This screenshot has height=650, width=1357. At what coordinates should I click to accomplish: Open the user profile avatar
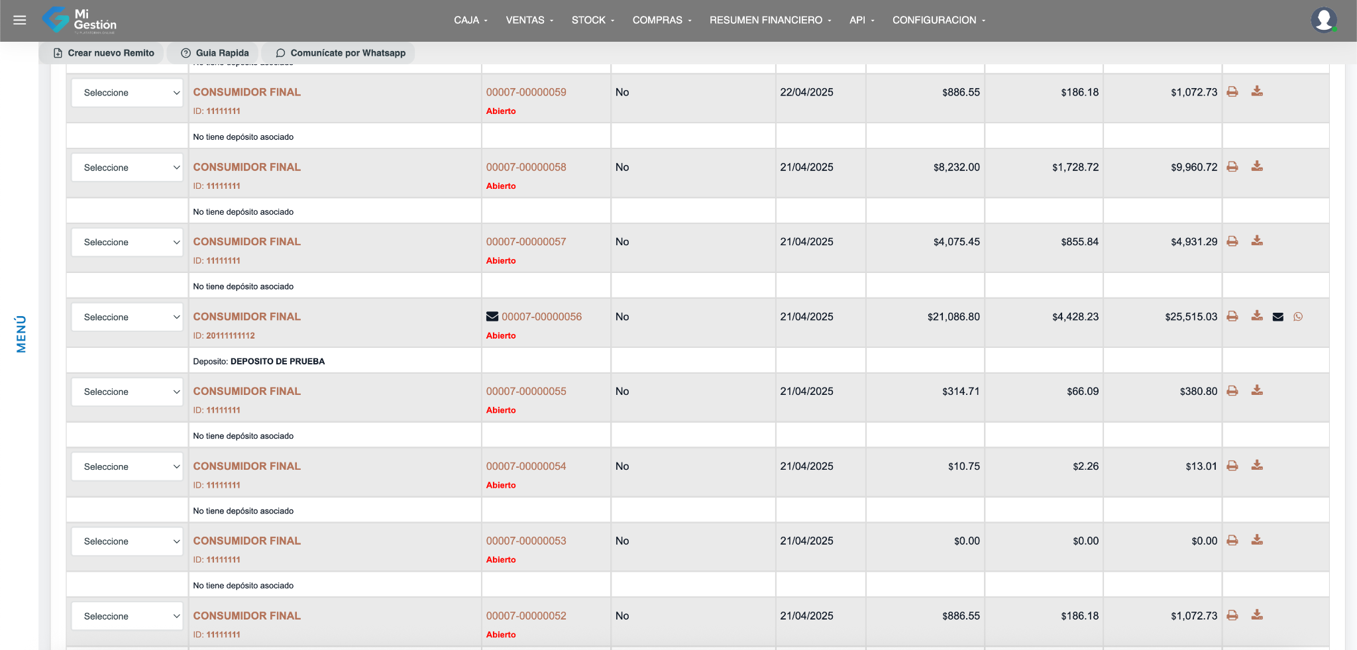(x=1323, y=20)
